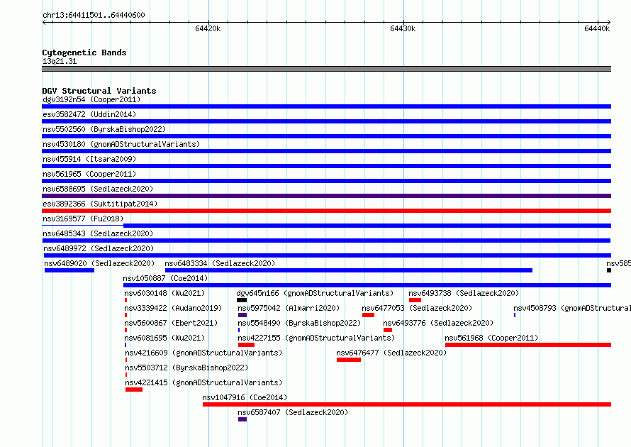Viewport: 631px width, 447px height.
Task: Click the nsv5548490 (ByrskaBishop2022) label
Action: [x=299, y=323]
